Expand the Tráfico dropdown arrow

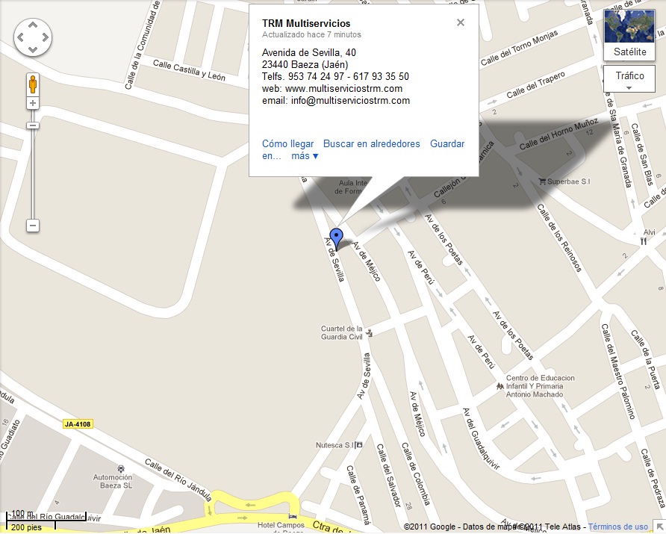(x=629, y=88)
